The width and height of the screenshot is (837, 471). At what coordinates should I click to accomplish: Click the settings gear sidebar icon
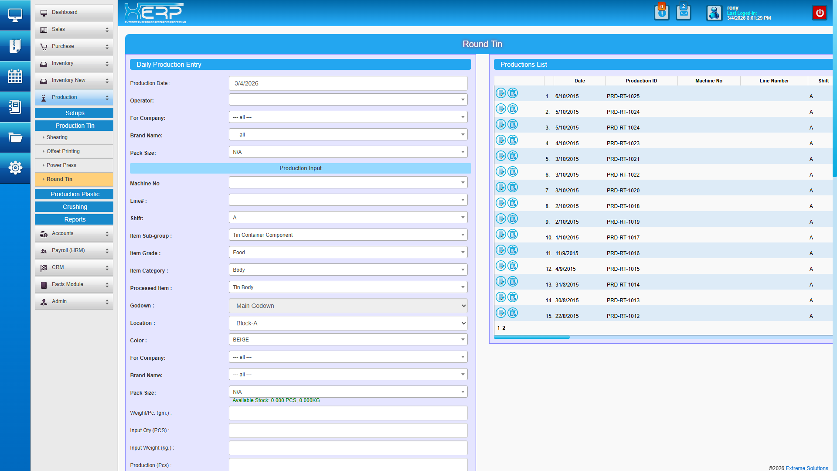pos(15,167)
